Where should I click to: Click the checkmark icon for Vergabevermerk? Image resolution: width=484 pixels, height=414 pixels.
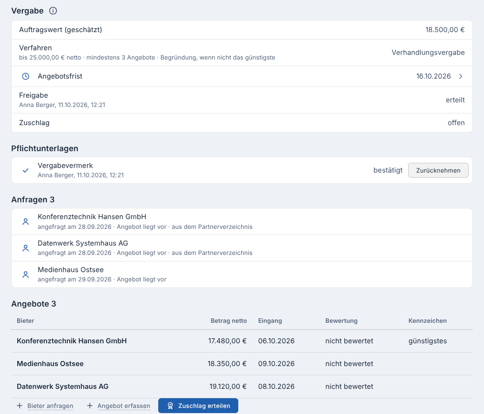(x=26, y=170)
